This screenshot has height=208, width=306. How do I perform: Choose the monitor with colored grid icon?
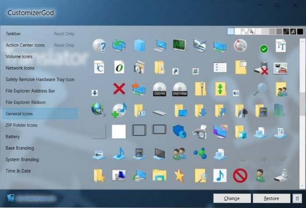click(x=221, y=132)
